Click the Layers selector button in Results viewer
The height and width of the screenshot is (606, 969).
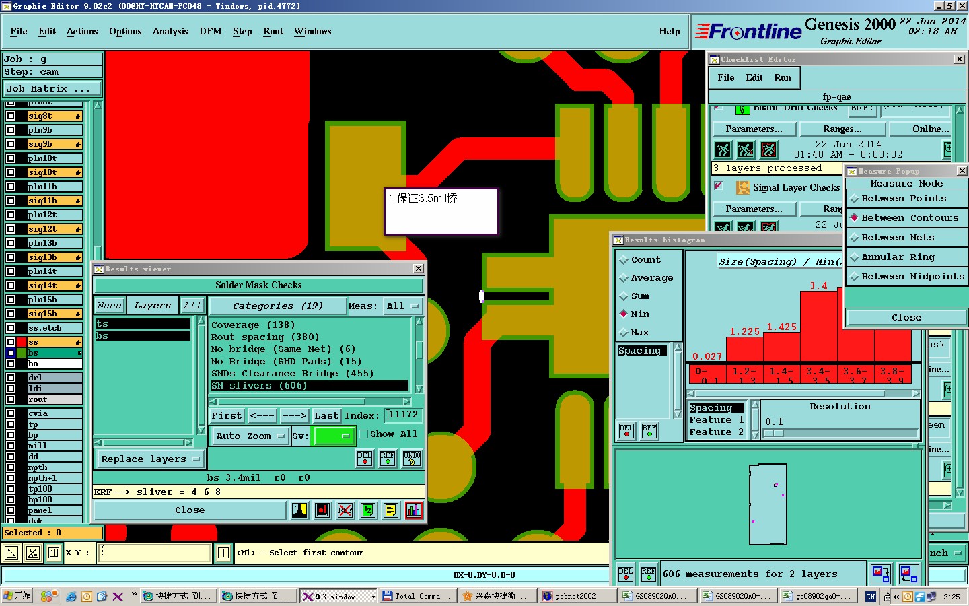pos(153,306)
